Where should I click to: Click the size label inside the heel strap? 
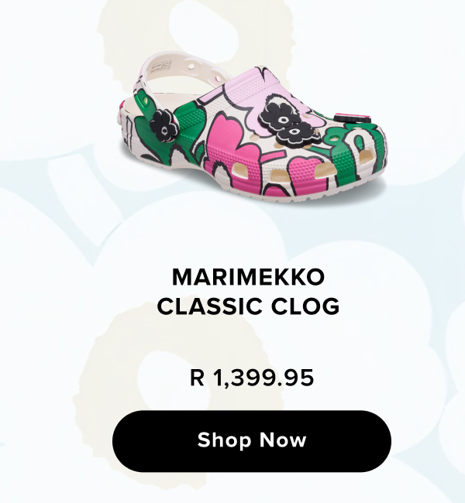(x=160, y=67)
